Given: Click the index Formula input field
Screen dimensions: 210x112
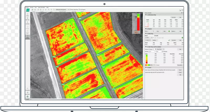Looking at the screenshot, I should pyautogui.click(x=167, y=38).
